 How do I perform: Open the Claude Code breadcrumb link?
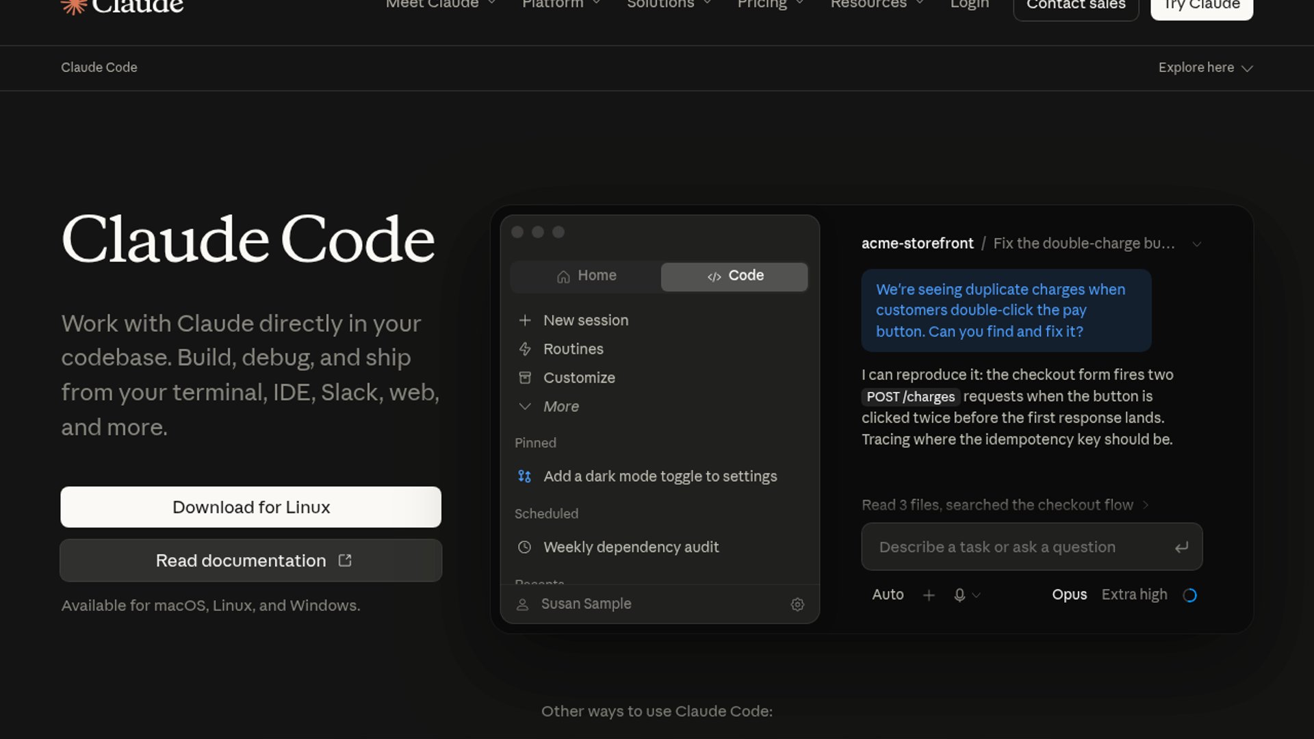pyautogui.click(x=99, y=67)
